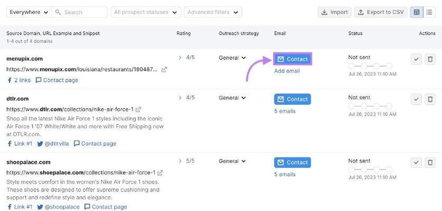Open 5 emails link for shoepalace.com
The image size is (442, 211).
[285, 174]
